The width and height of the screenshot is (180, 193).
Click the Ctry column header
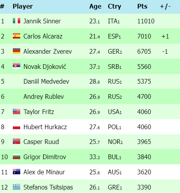click(115, 6)
